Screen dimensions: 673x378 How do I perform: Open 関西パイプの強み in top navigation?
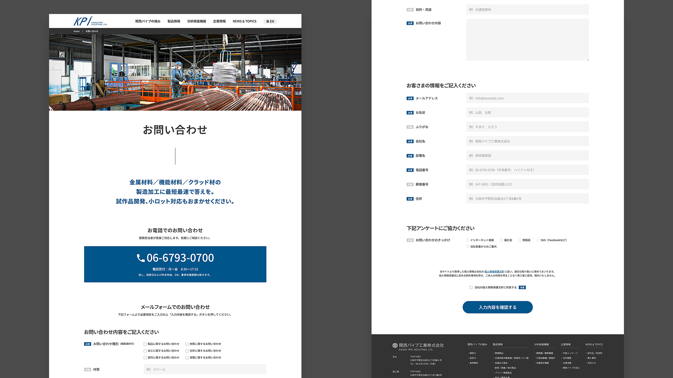coord(148,21)
